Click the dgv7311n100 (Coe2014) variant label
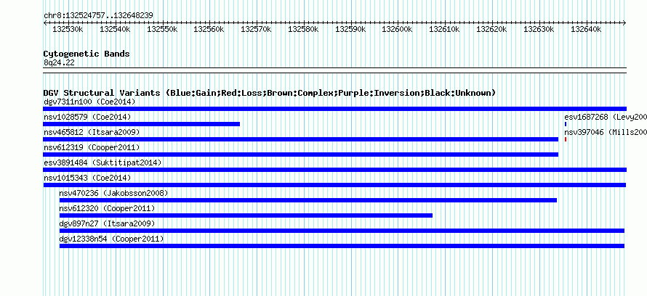The height and width of the screenshot is (296, 647). 89,102
